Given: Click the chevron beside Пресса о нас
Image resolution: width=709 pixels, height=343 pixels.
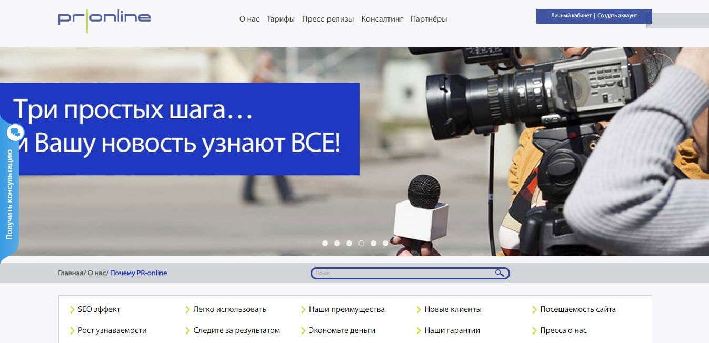Looking at the screenshot, I should 534,330.
